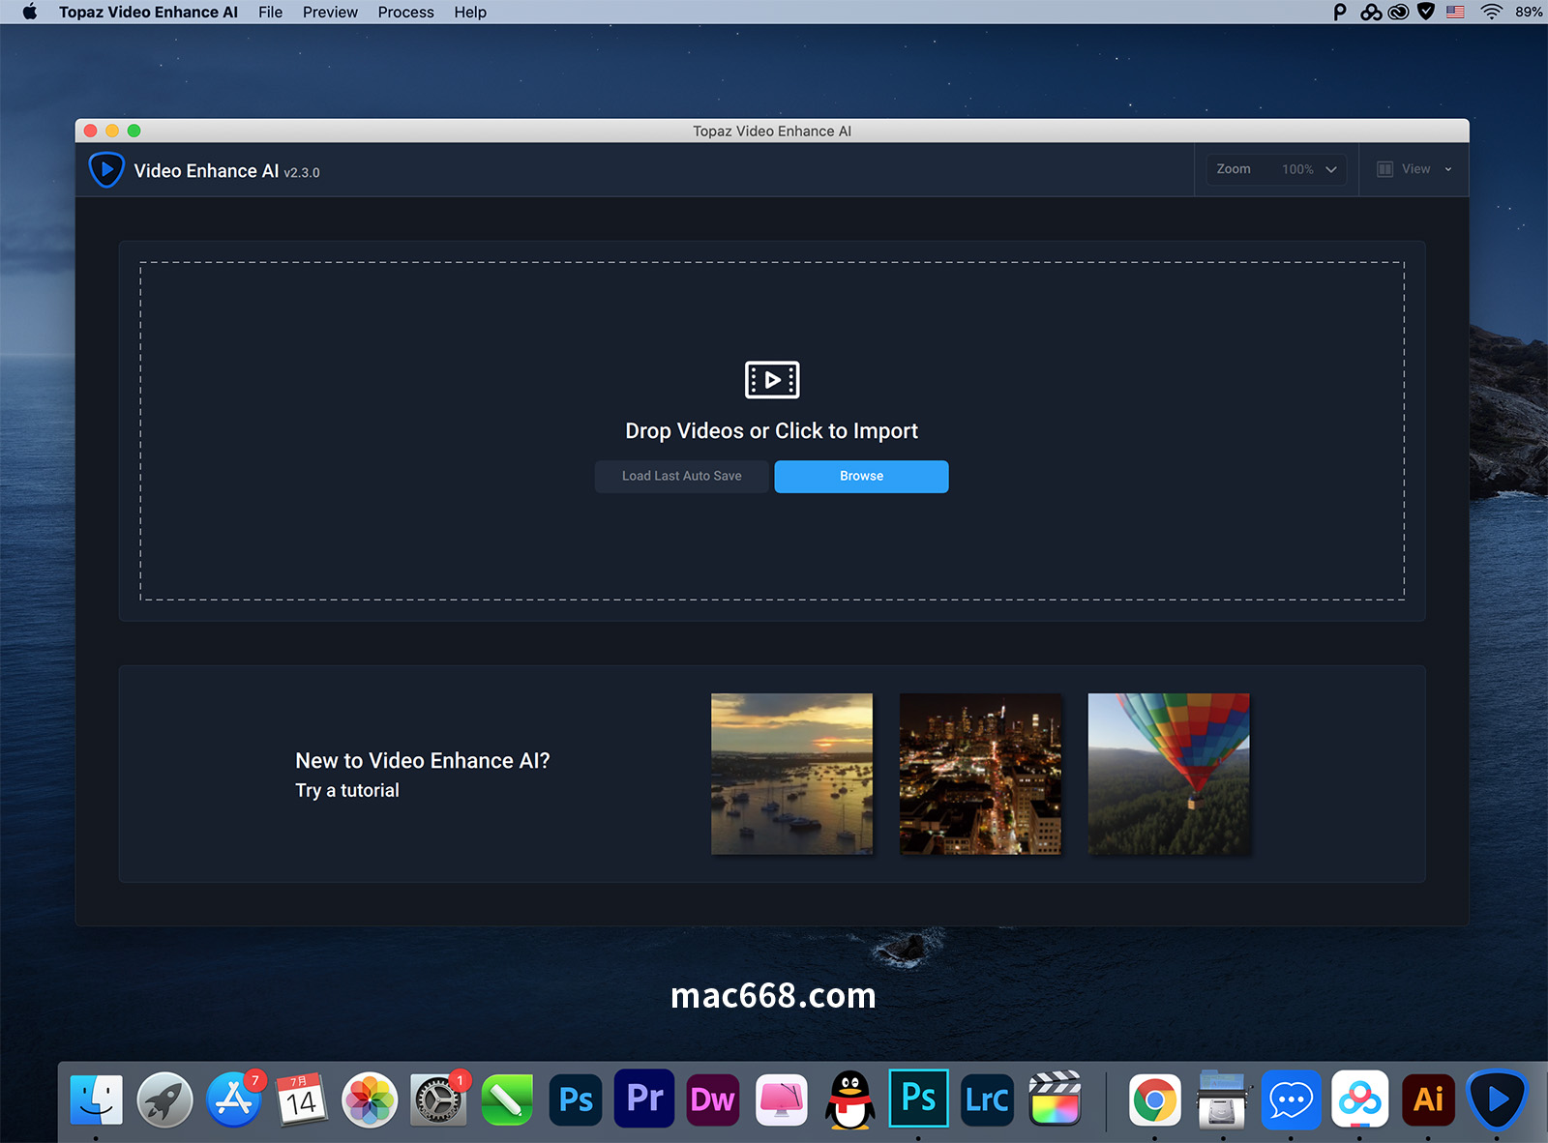Open the Apple menu

tap(30, 12)
